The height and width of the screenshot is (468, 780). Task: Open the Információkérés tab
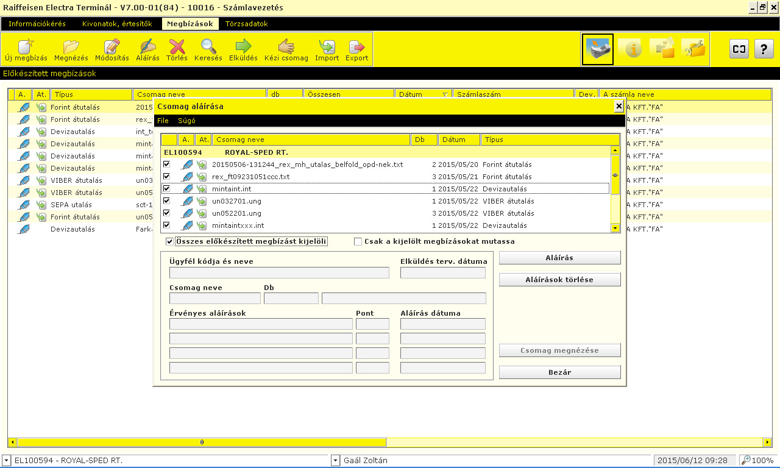pos(37,24)
